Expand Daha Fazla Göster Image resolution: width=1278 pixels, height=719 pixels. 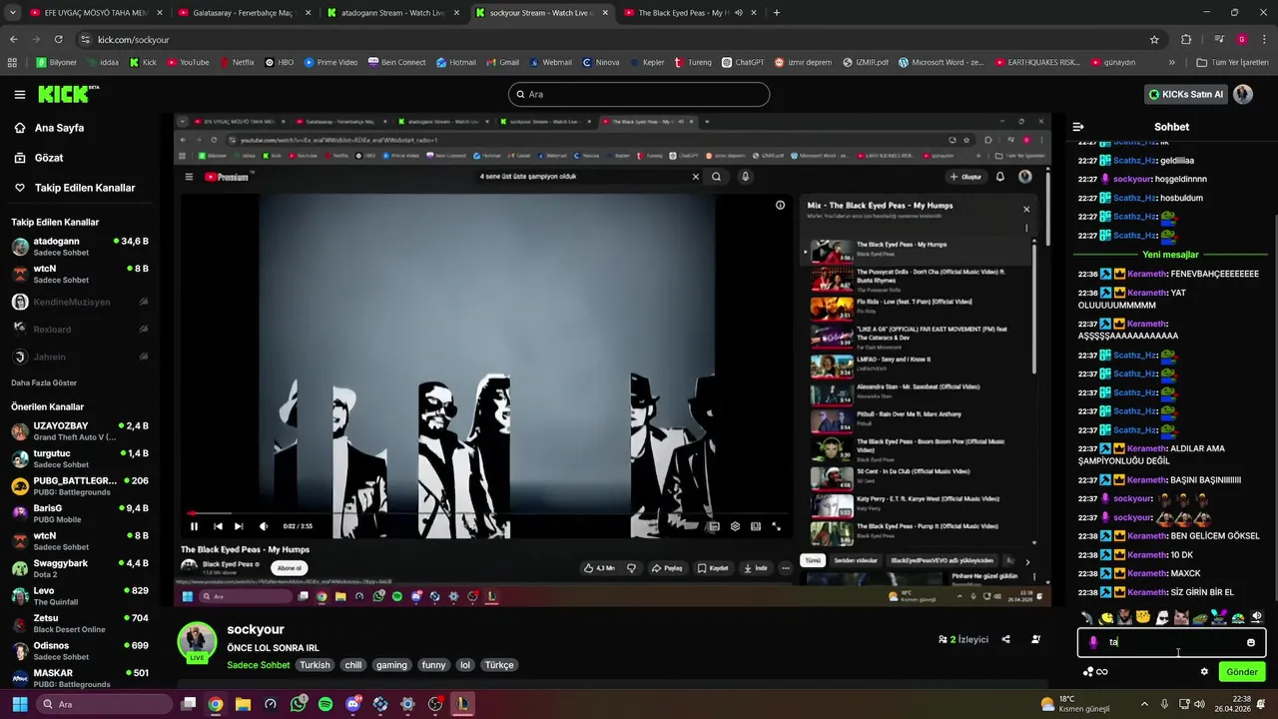[x=44, y=382]
